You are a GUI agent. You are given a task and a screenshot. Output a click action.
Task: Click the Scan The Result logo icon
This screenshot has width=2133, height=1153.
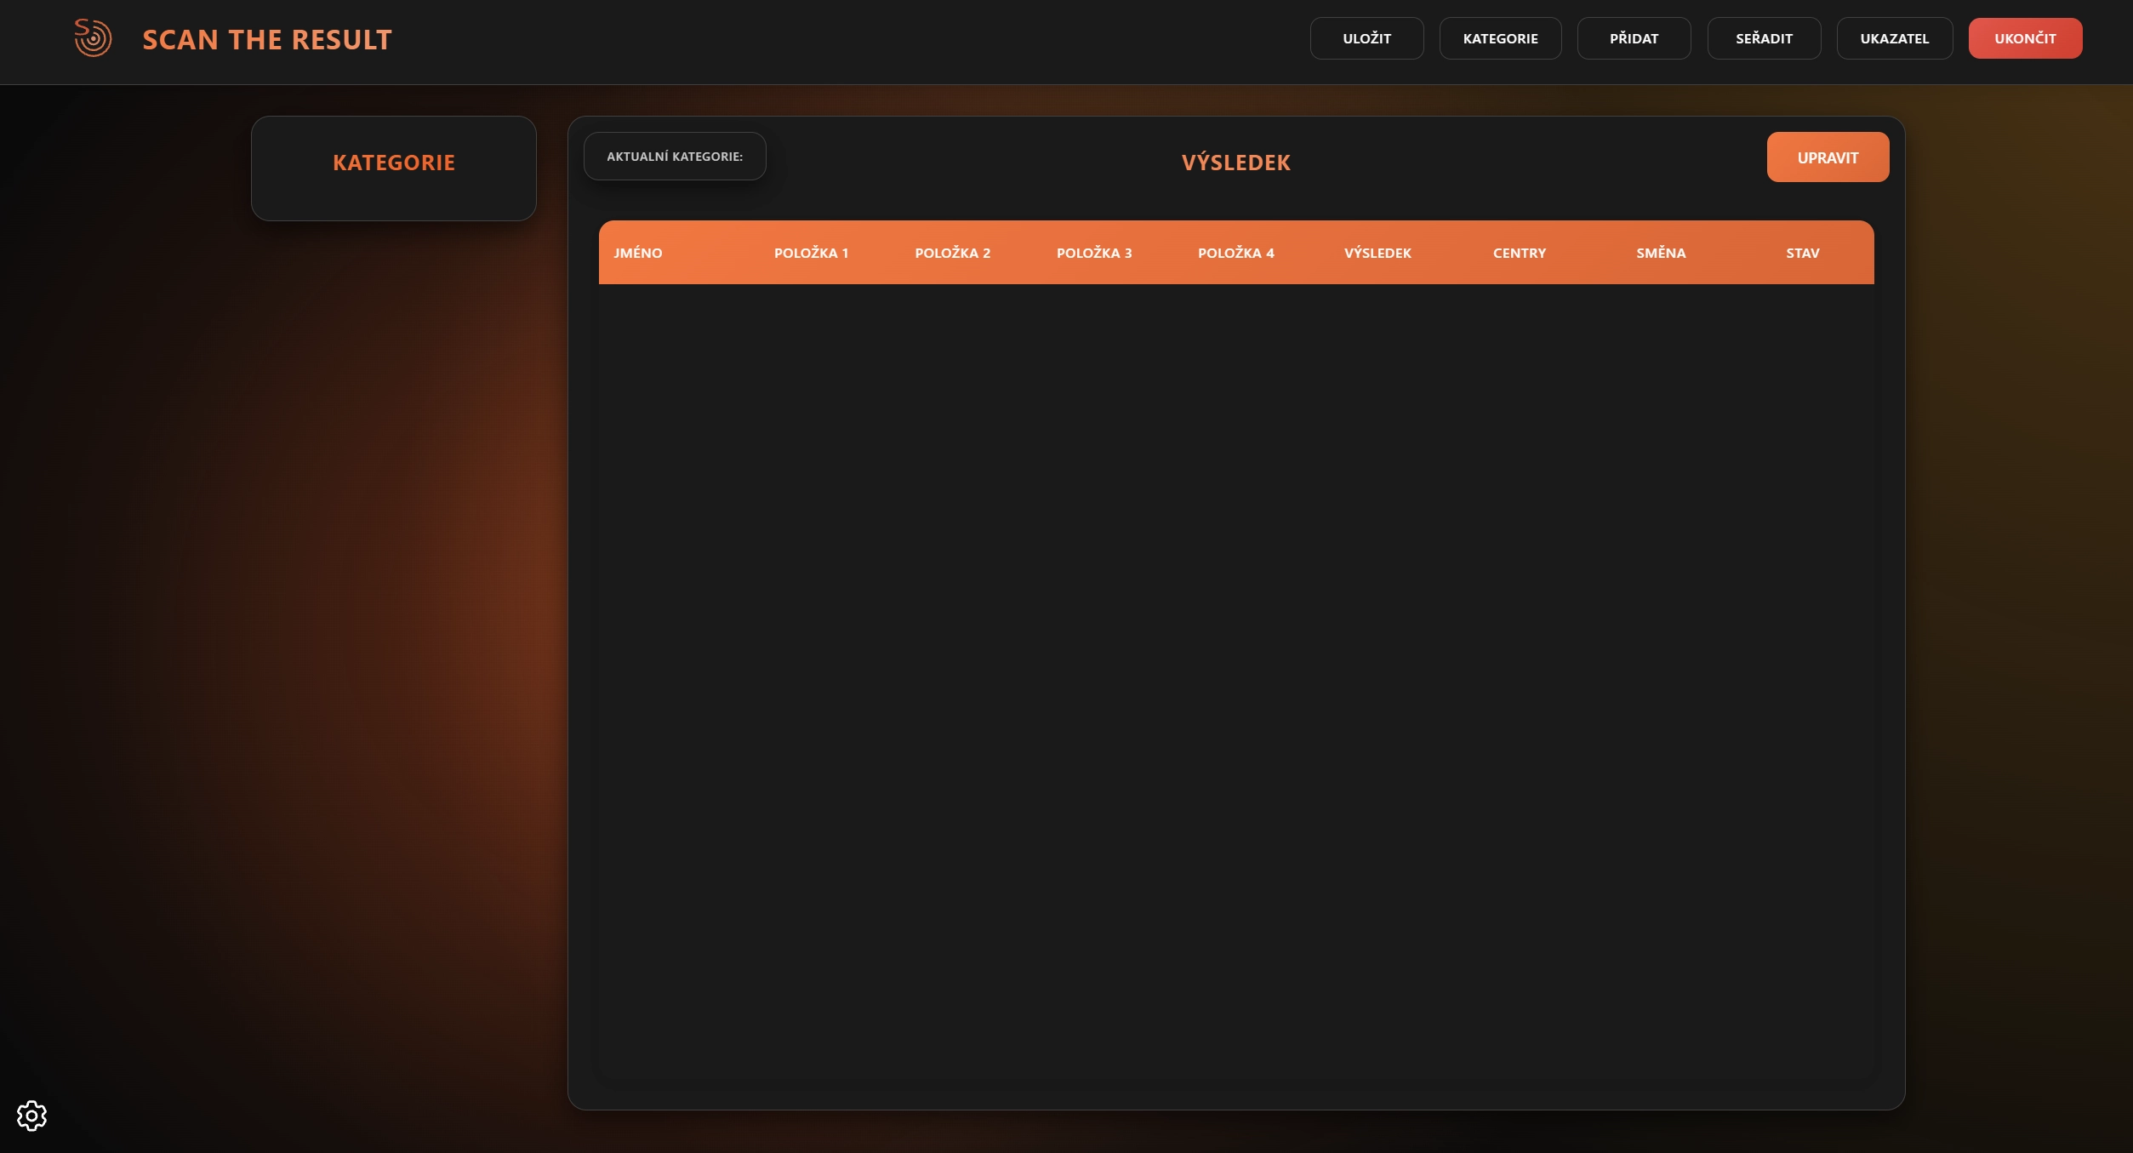pos(93,38)
